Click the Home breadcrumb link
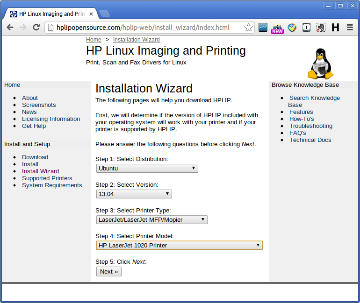This screenshot has width=360, height=303. tap(94, 39)
